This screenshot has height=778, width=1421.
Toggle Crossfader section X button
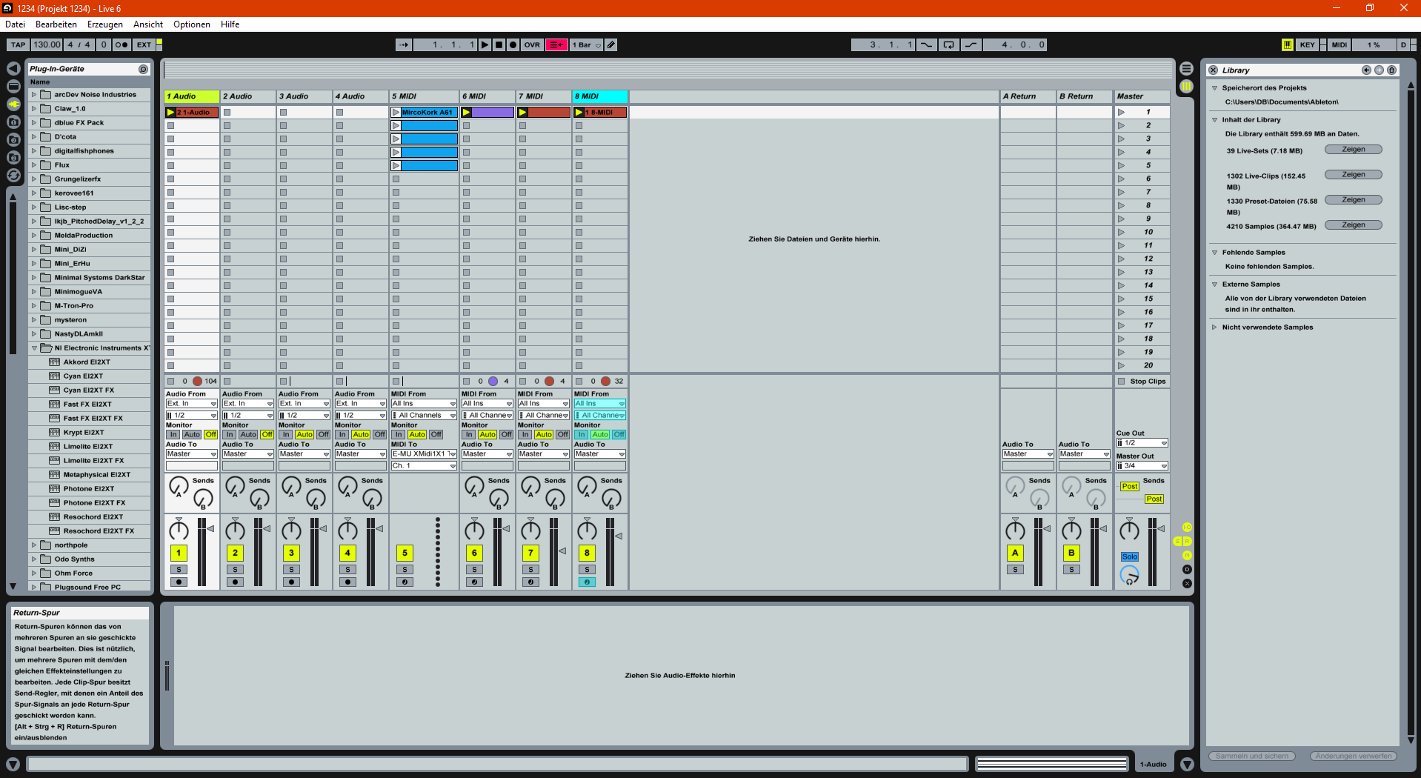pos(1187,584)
